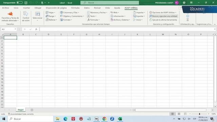Open Windows Start menu

(4, 119)
